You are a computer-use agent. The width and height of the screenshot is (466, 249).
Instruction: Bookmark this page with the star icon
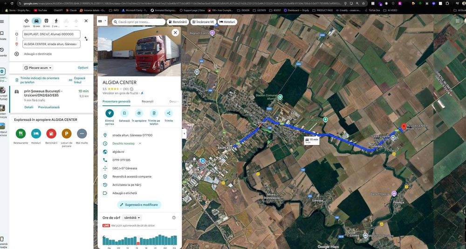click(x=363, y=4)
